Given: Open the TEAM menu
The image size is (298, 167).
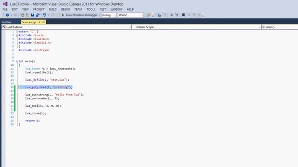Looking at the screenshot, I should pos(78,9).
